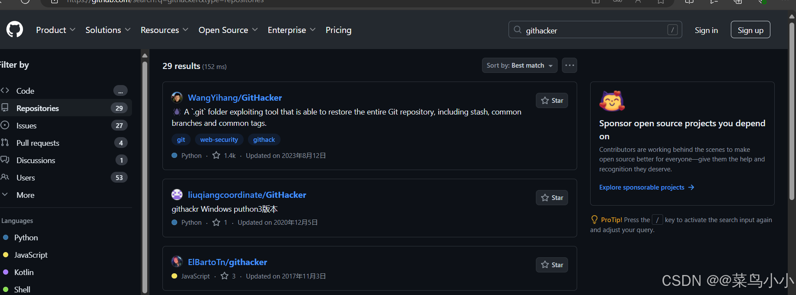This screenshot has height=295, width=796.
Task: Click 'githackr Windows puthon3版本' description
Action: 225,209
